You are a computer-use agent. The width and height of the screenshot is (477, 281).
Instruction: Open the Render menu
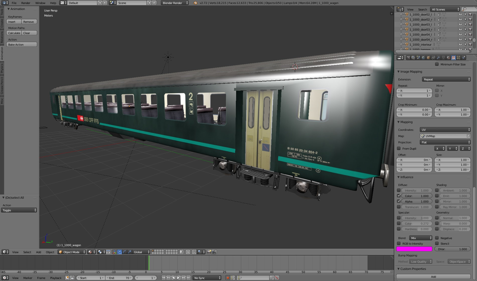point(26,3)
